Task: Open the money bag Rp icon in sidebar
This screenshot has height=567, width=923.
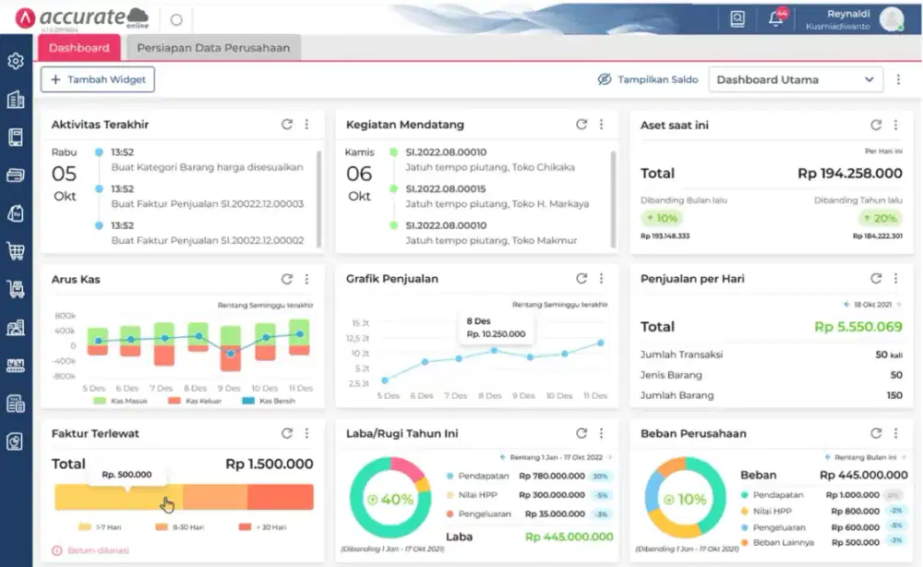Action: point(15,212)
